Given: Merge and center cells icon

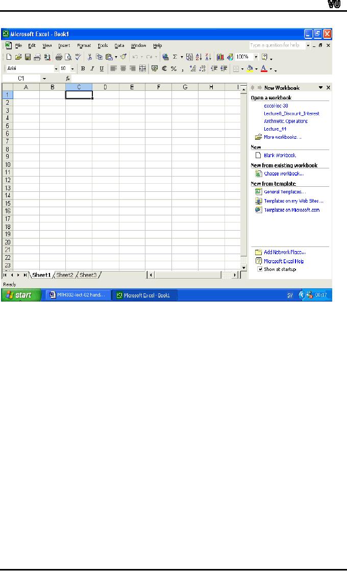Looking at the screenshot, I should pos(143,68).
